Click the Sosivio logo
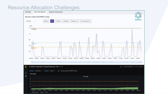This screenshot has height=94, width=168. point(138,16)
